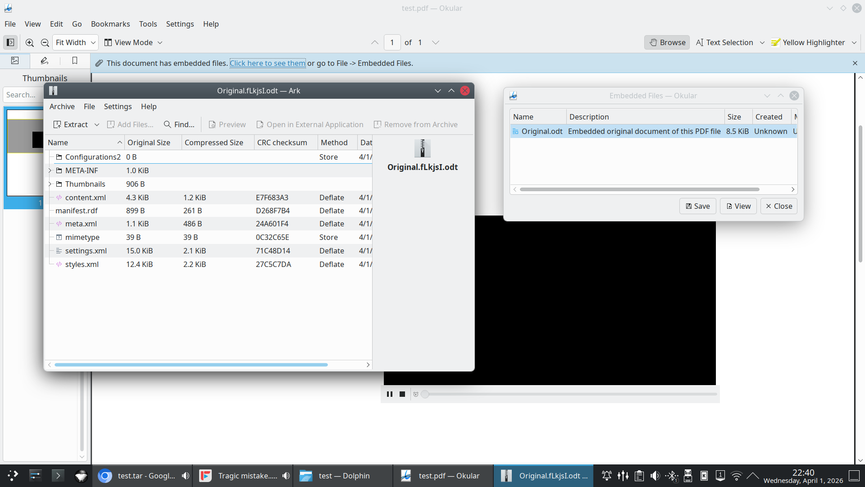
Task: Open the Extract dropdown arrow
Action: (96, 124)
